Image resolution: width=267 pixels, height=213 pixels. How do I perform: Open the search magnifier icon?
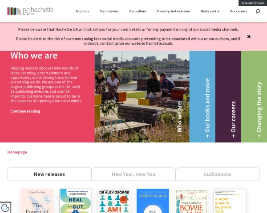click(258, 12)
